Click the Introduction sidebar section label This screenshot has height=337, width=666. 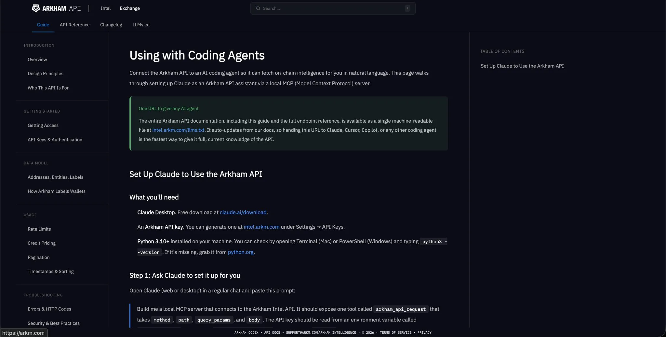tap(39, 45)
